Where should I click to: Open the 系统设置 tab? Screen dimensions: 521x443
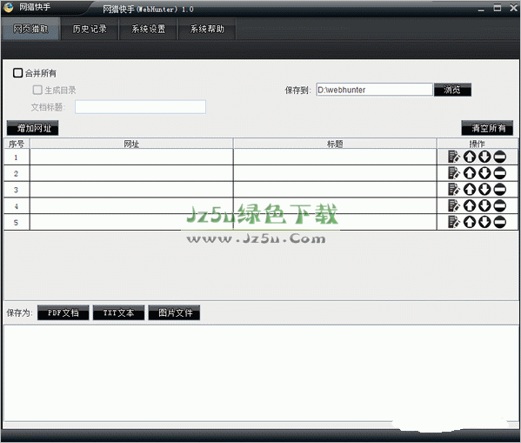pos(148,29)
